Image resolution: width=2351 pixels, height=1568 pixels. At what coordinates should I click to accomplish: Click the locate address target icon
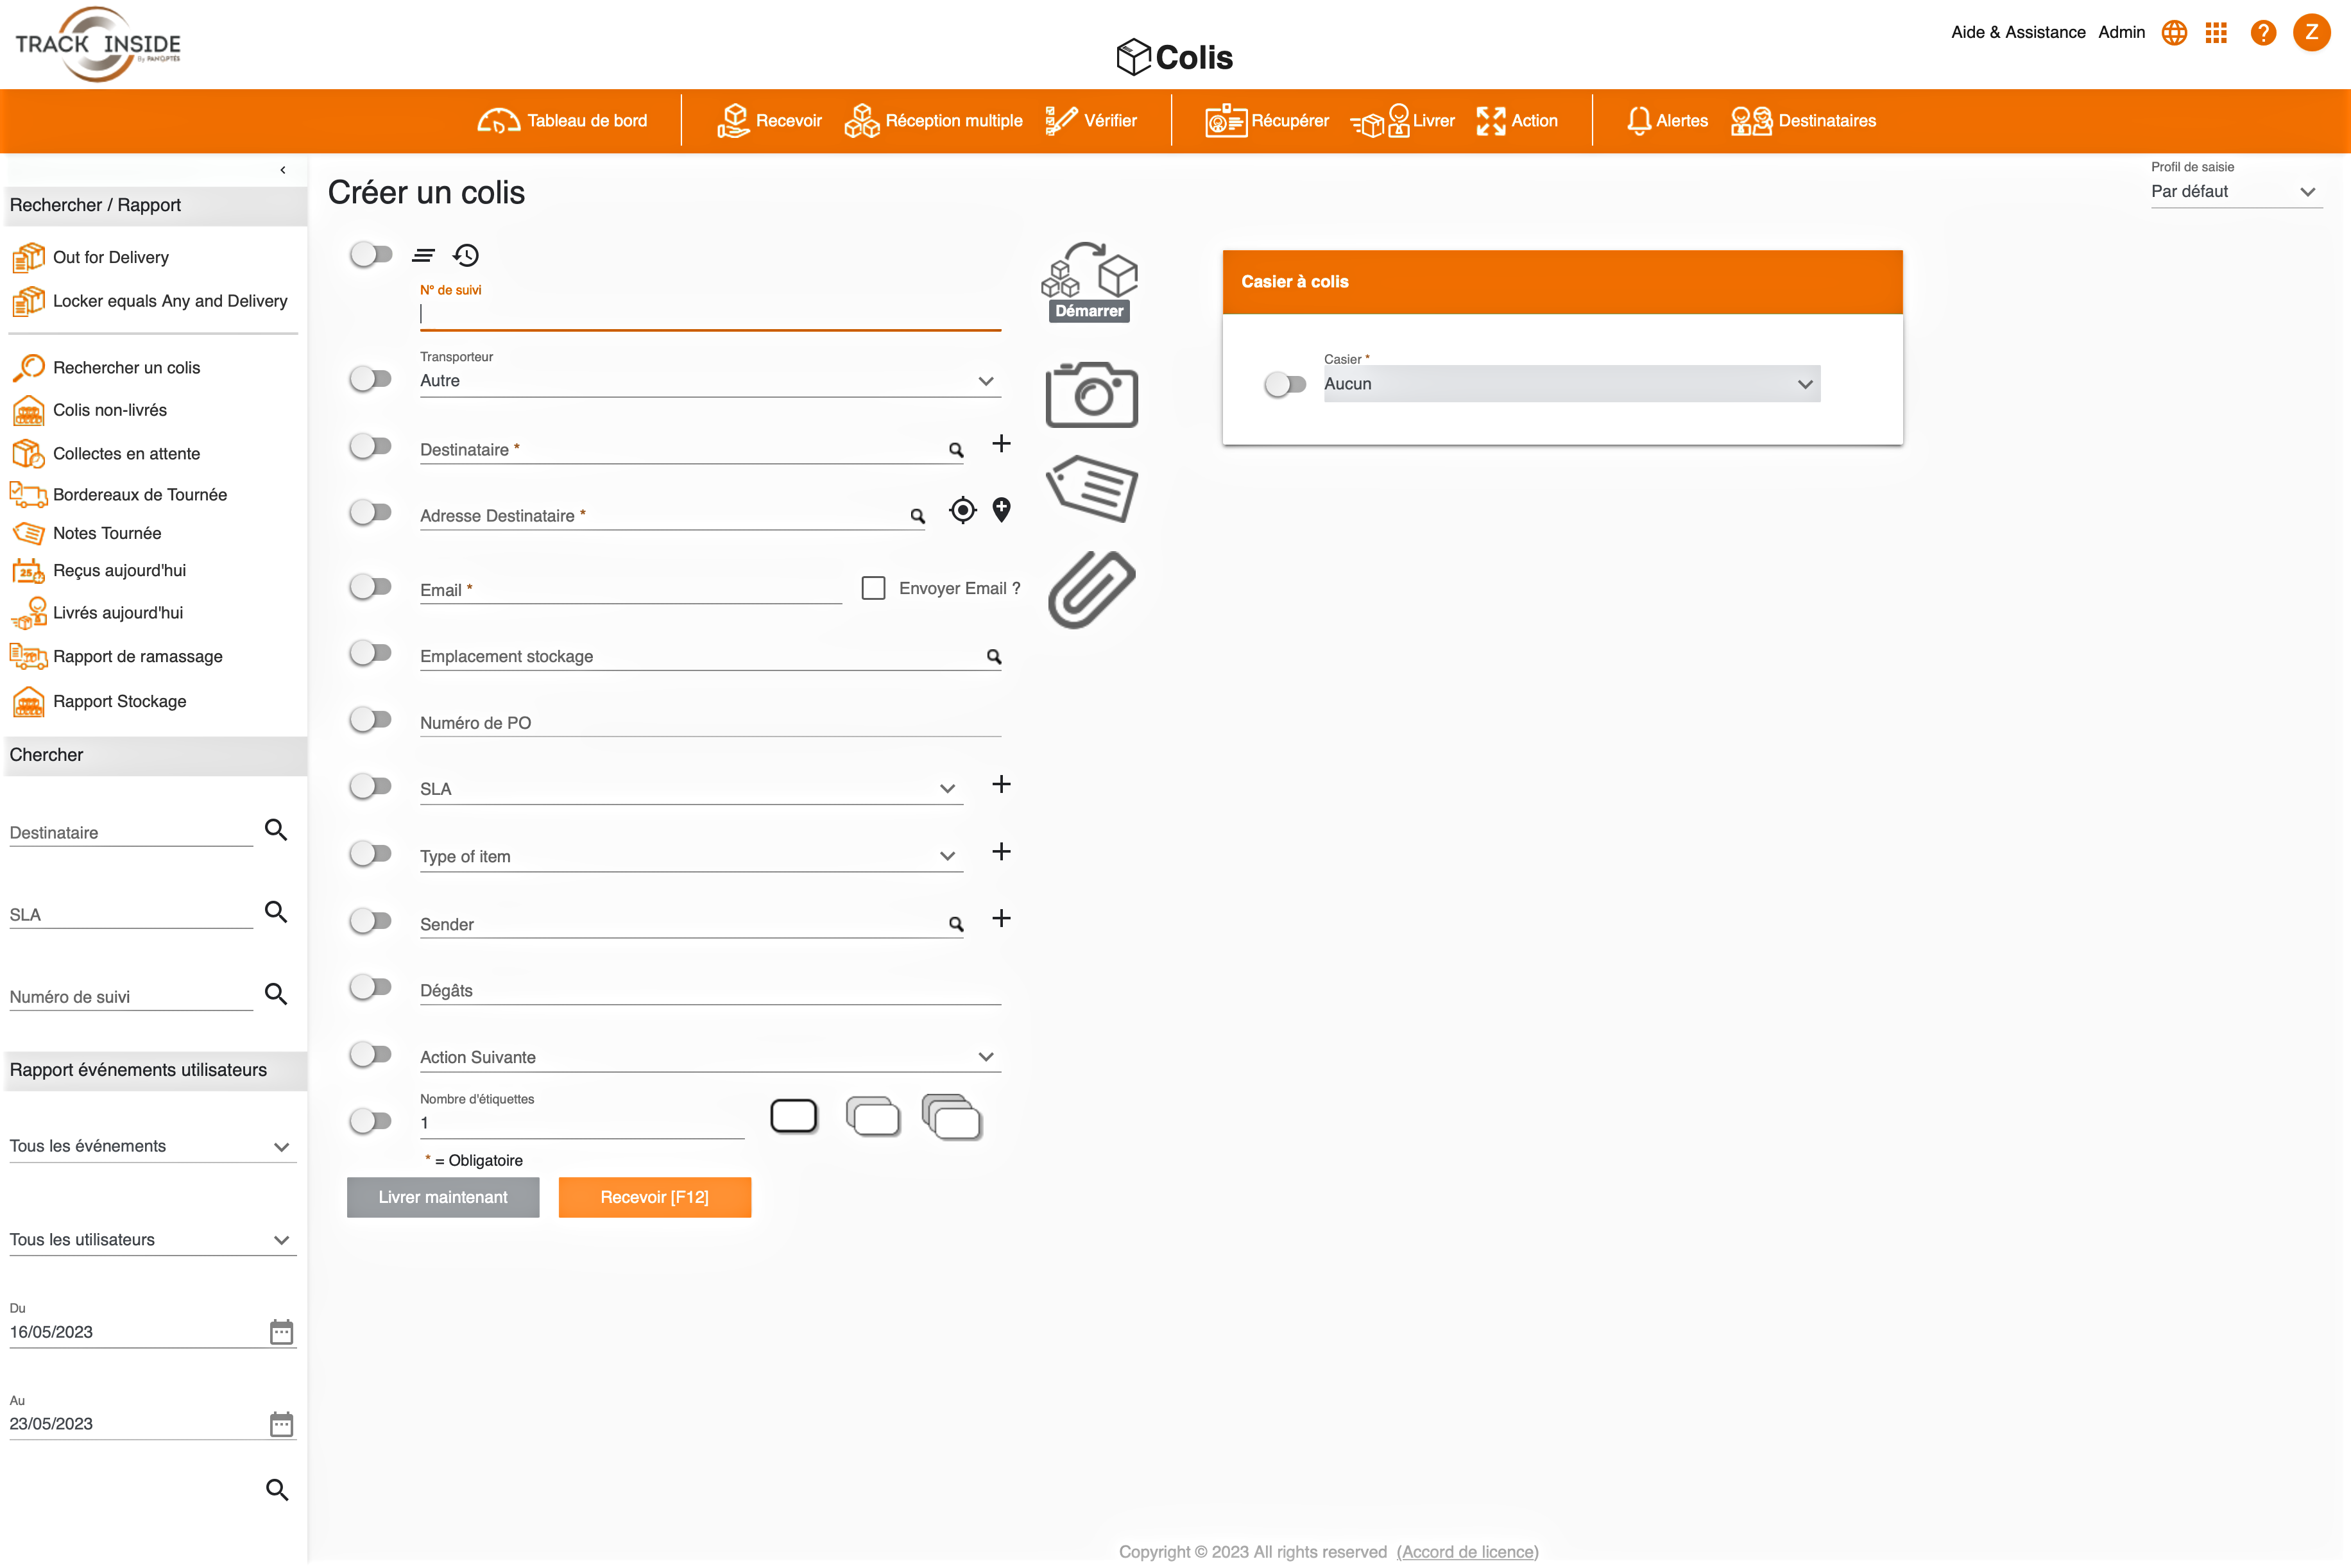tap(962, 511)
